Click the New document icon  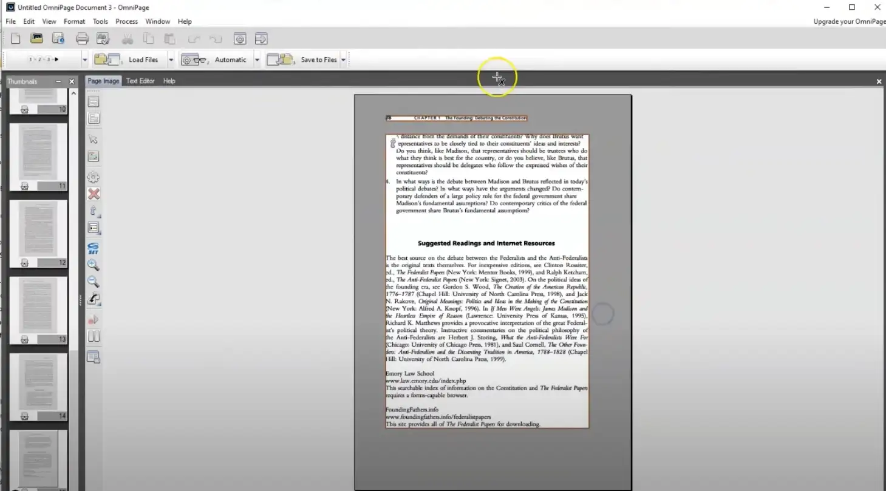tap(16, 39)
